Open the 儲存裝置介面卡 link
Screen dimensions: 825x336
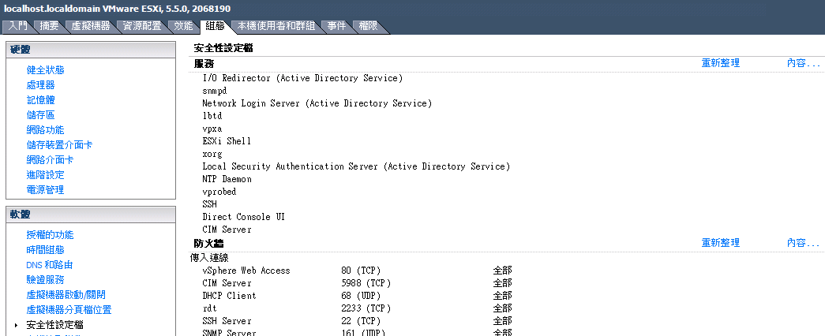point(59,144)
